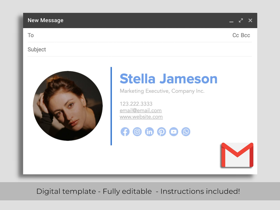Open the WhatsApp contact icon
Image resolution: width=280 pixels, height=210 pixels.
coord(186,131)
